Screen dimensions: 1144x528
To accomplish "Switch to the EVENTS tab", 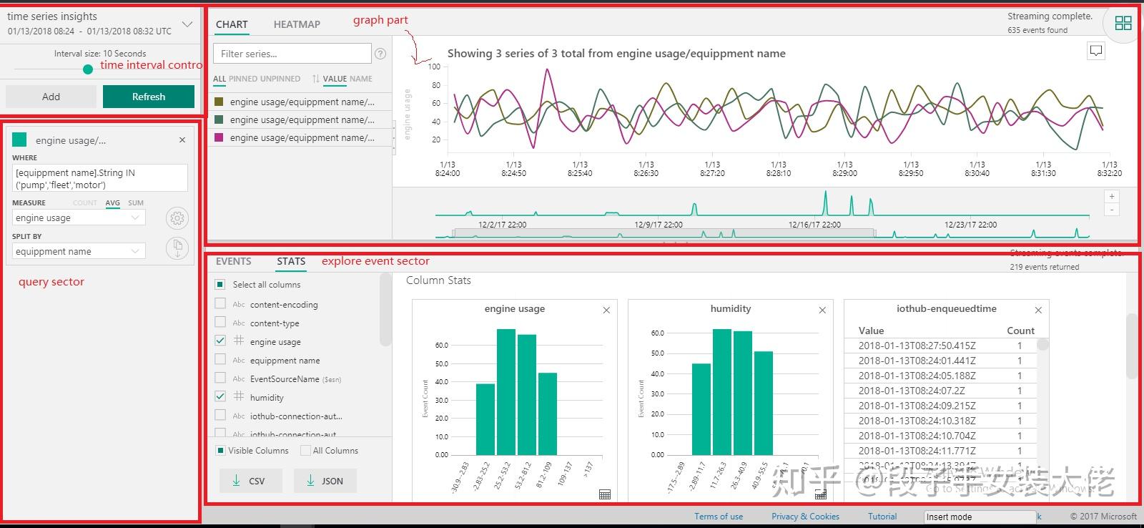I will click(x=234, y=262).
